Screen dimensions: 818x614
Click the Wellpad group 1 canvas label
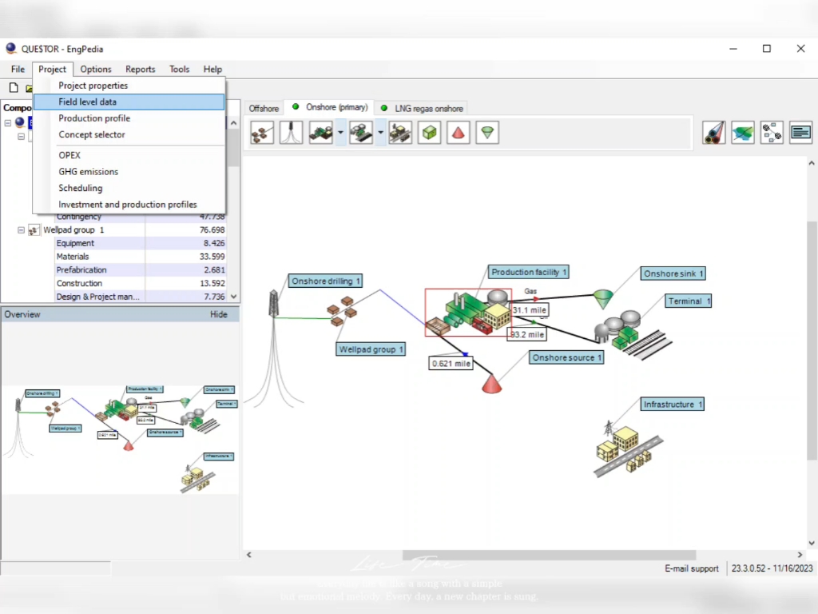point(371,349)
